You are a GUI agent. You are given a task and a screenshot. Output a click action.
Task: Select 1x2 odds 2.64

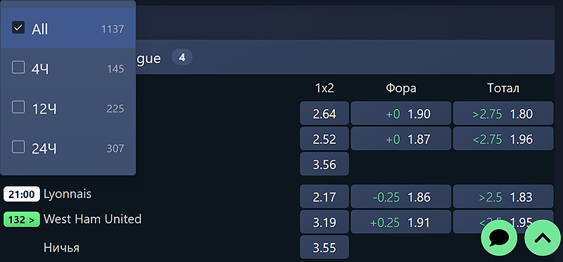pyautogui.click(x=324, y=113)
